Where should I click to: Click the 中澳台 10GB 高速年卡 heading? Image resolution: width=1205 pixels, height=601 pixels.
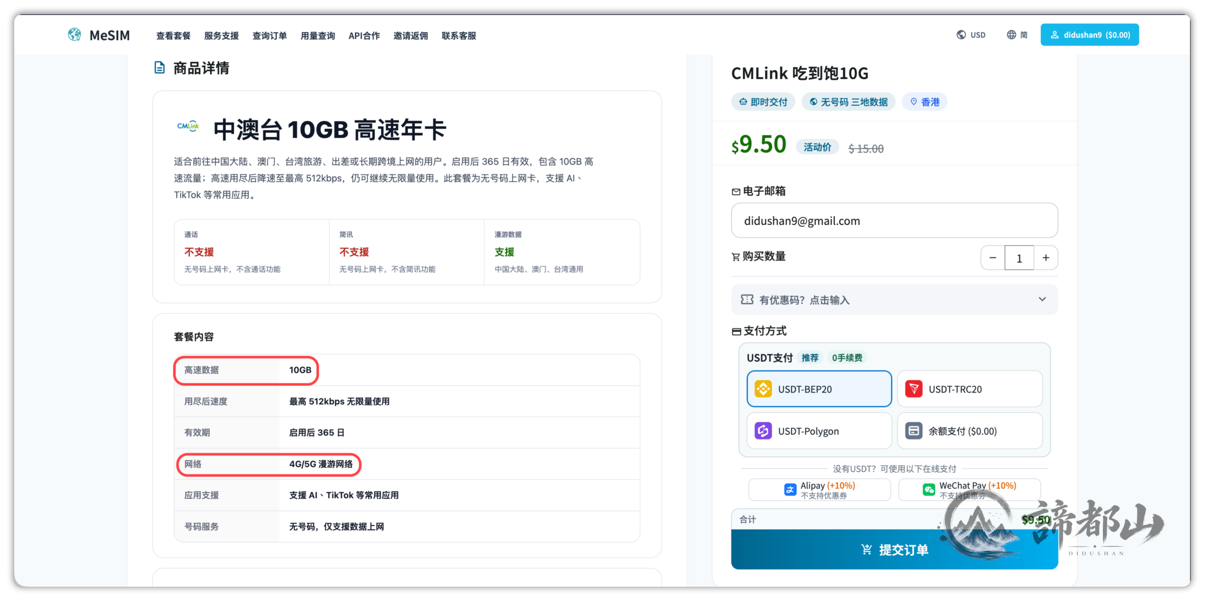point(329,130)
